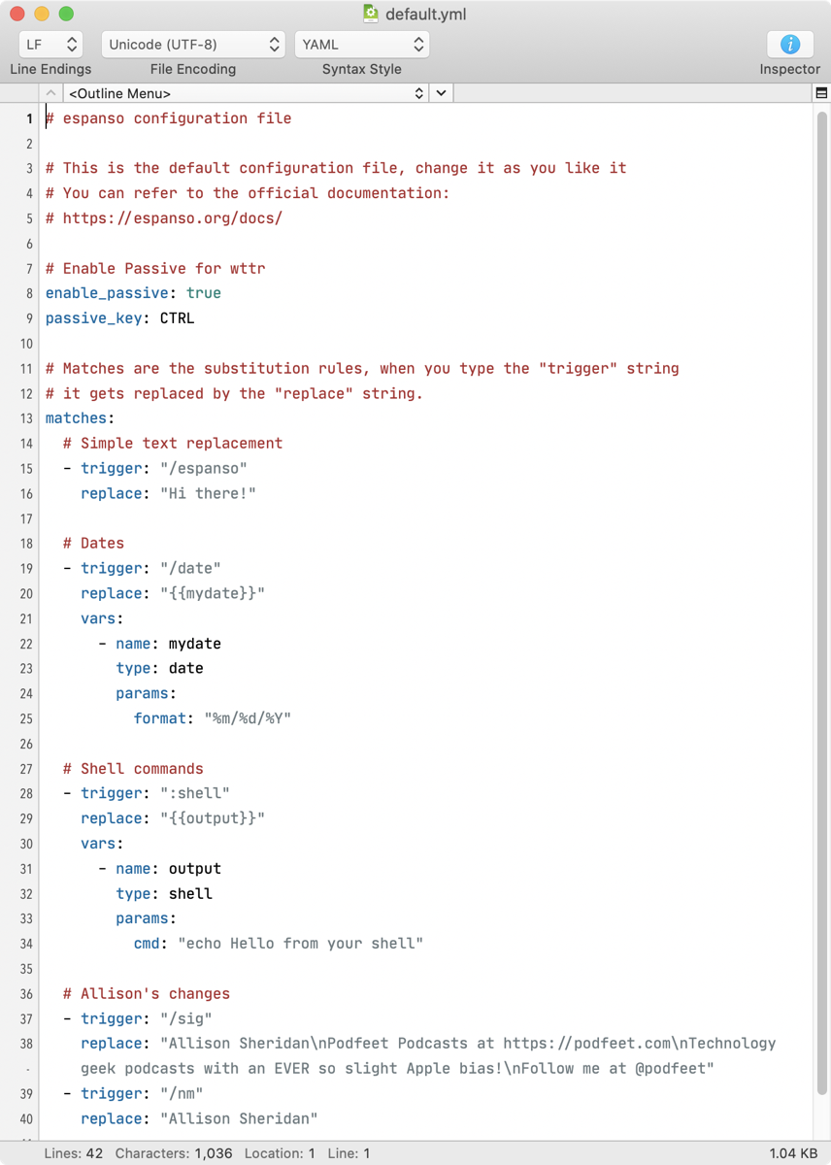Open the Unicode (UTF-8) encoding dropdown
Viewport: 831px width, 1165px height.
tap(193, 45)
